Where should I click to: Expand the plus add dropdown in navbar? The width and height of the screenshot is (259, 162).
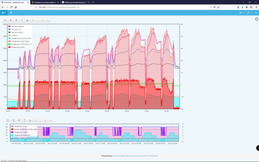tap(241, 12)
